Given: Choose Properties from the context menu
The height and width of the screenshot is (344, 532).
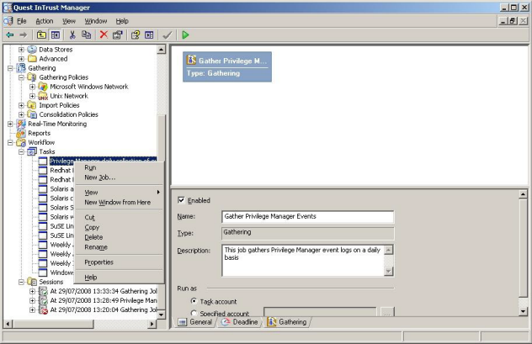Looking at the screenshot, I should 119,262.
